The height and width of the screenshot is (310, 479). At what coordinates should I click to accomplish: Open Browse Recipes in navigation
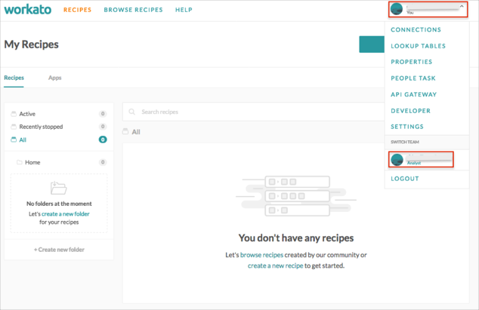point(133,11)
